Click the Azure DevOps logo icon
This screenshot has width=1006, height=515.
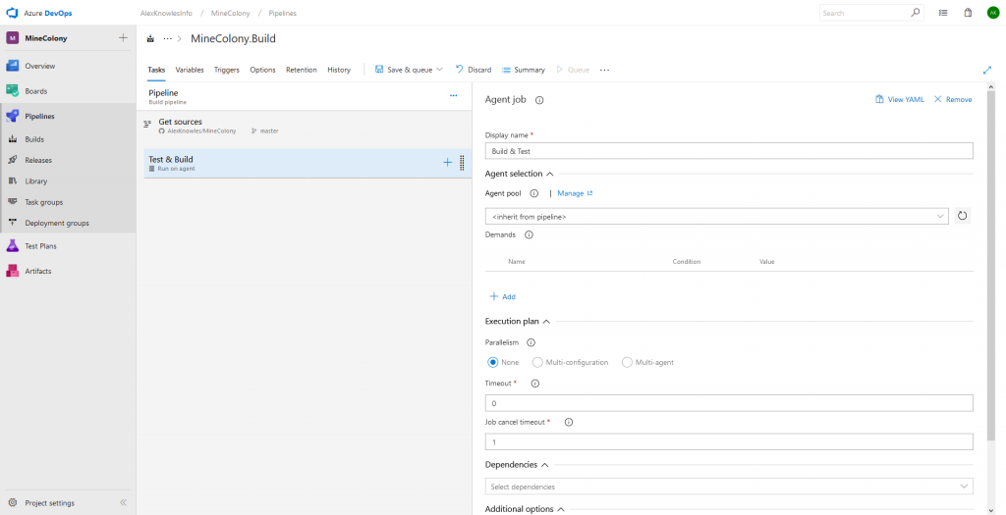click(x=12, y=13)
